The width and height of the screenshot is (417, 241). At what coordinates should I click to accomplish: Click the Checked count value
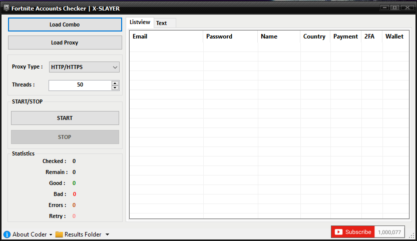(x=74, y=161)
